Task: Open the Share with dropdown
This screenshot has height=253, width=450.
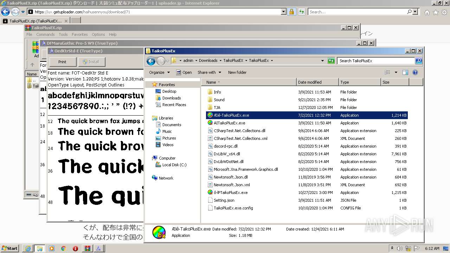Action: point(209,72)
